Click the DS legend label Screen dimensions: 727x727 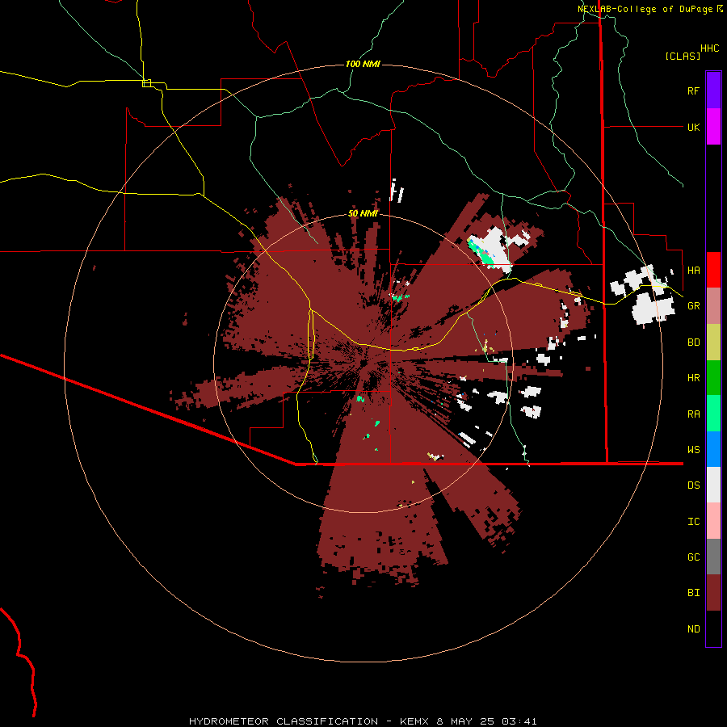point(693,485)
